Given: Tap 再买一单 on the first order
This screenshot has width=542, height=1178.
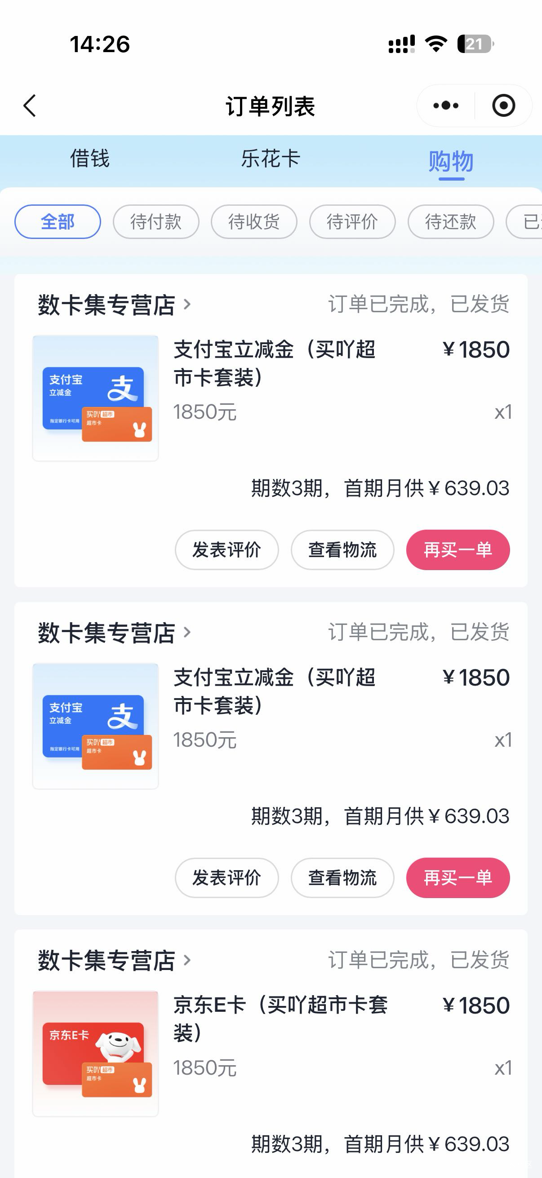Looking at the screenshot, I should [x=458, y=549].
